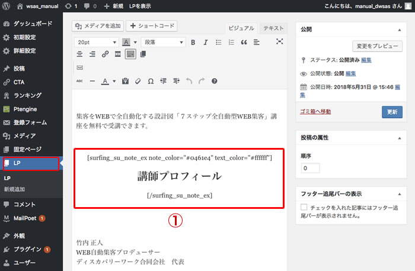Open the editor keyboard shortcuts help icon
Viewport: 415px width, 271px height.
click(x=215, y=81)
